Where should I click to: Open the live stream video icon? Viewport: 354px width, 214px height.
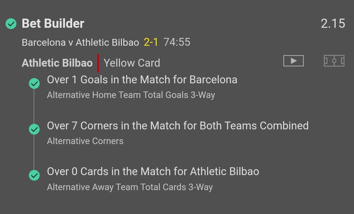(x=293, y=61)
